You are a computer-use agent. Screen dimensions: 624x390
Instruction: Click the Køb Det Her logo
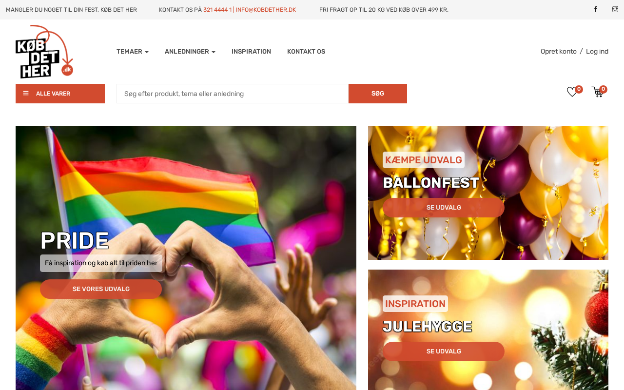pyautogui.click(x=44, y=52)
